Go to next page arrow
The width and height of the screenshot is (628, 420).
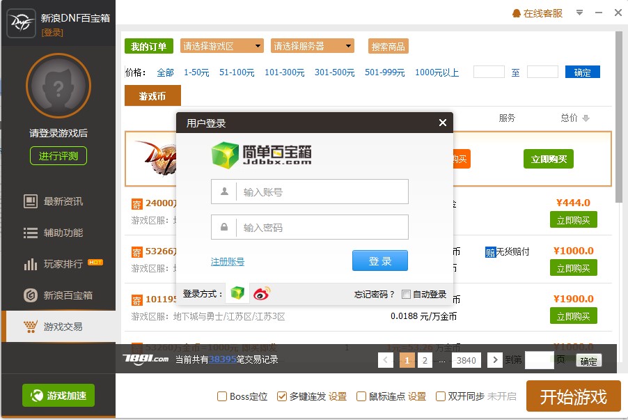pyautogui.click(x=495, y=360)
